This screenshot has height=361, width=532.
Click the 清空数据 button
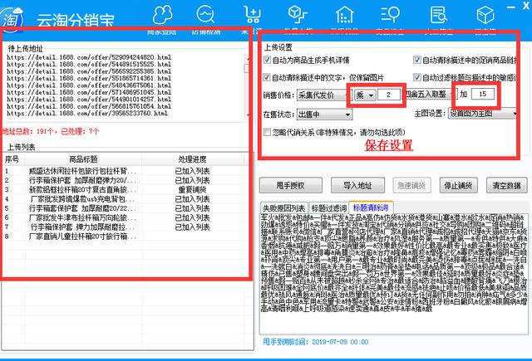click(x=506, y=185)
